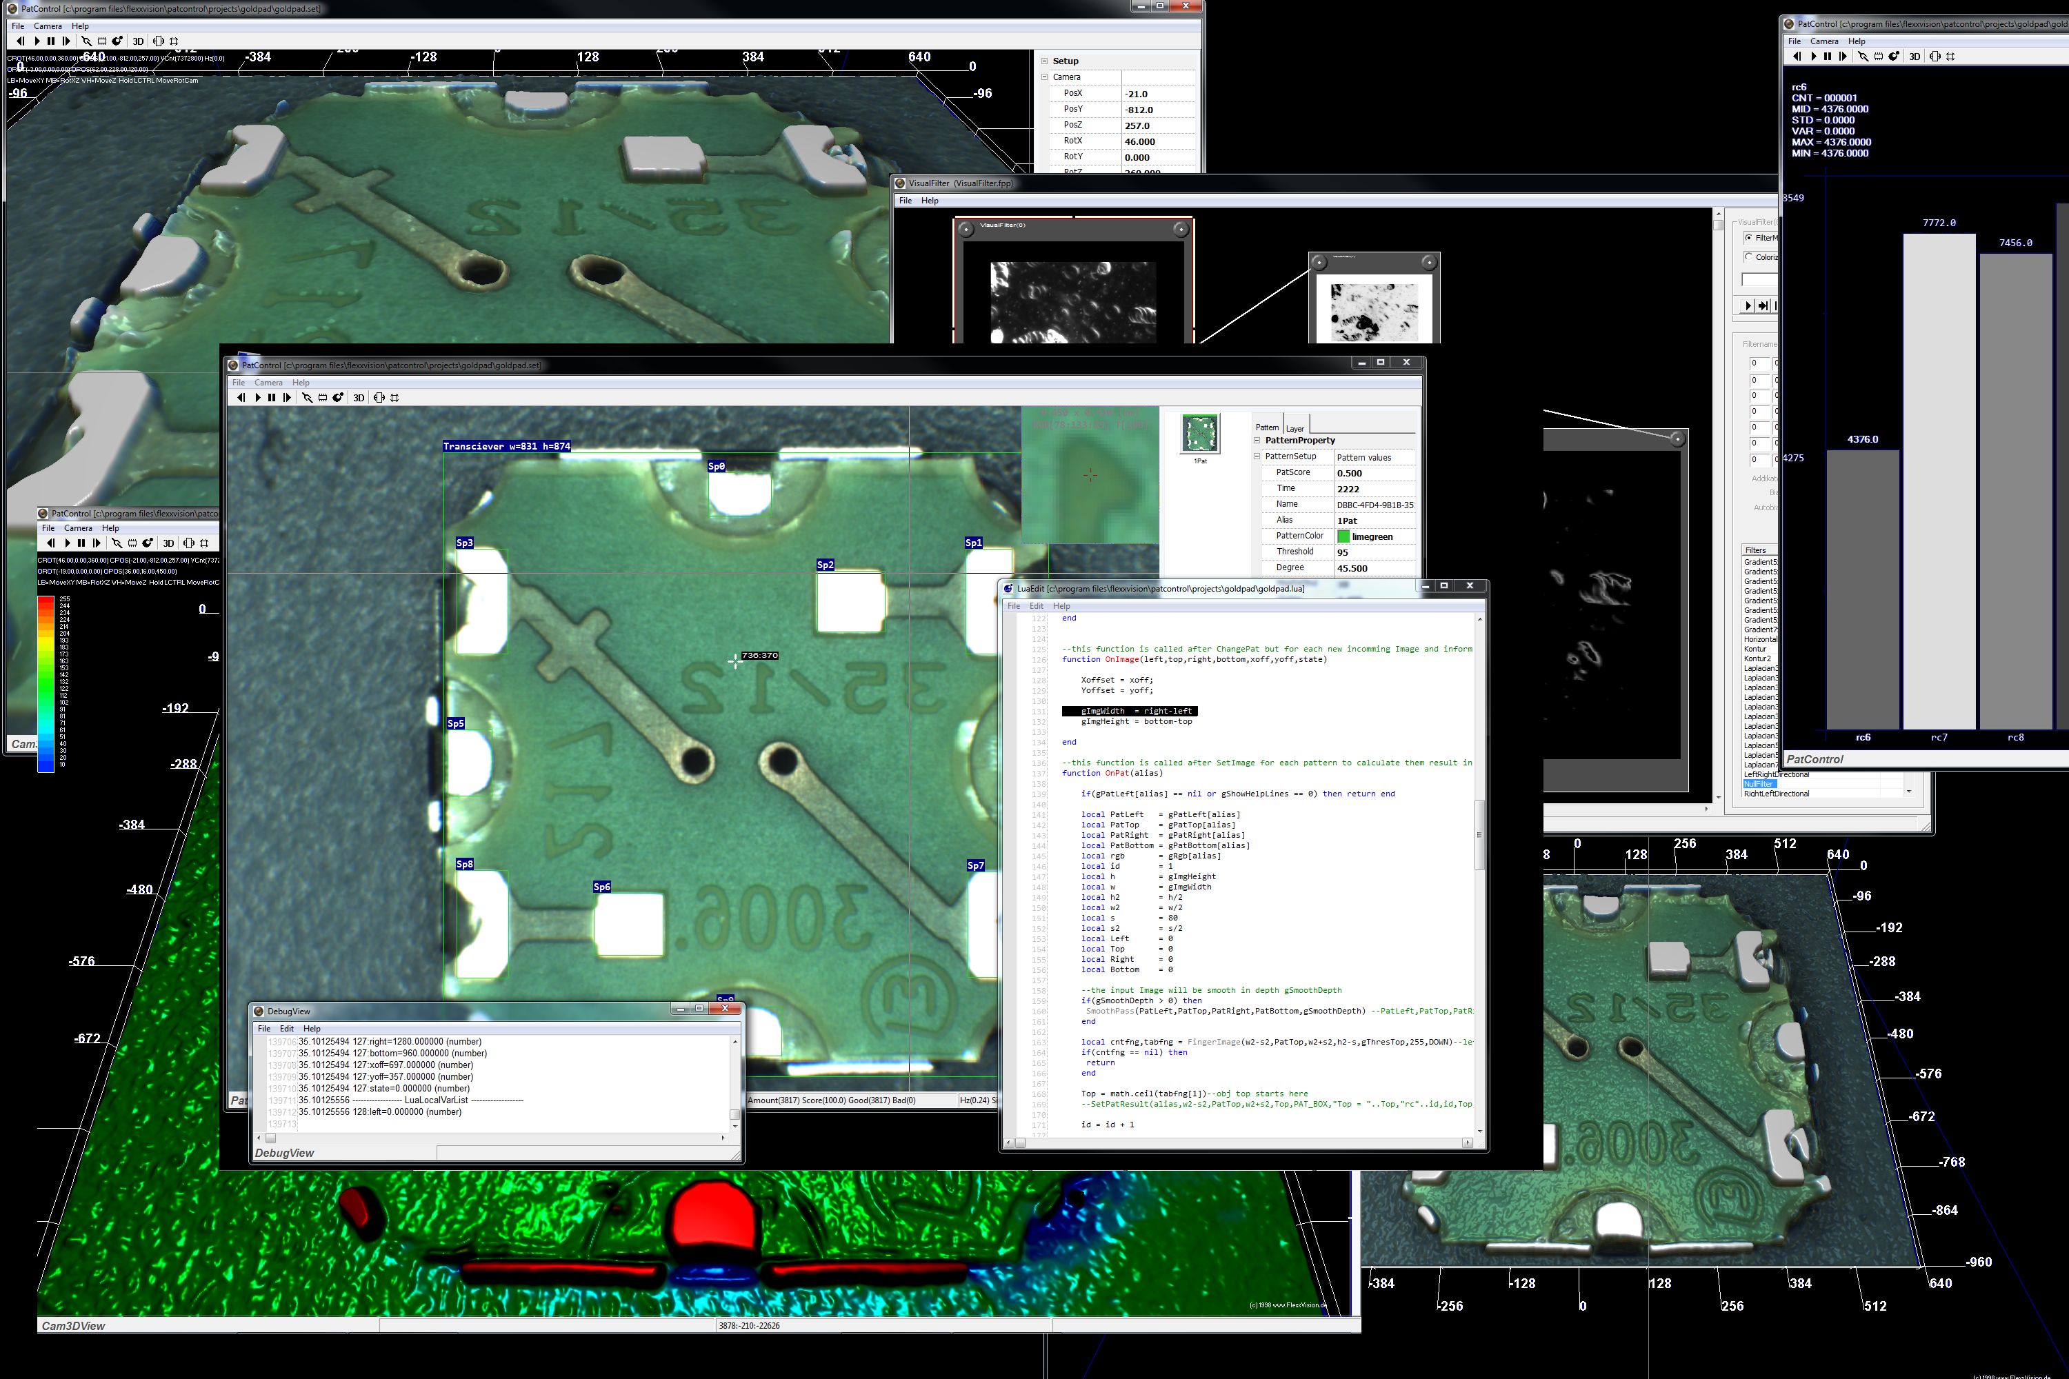2069x1379 pixels.
Task: Click film strip icon in the PatControl window above the color scale
Action: click(x=132, y=543)
